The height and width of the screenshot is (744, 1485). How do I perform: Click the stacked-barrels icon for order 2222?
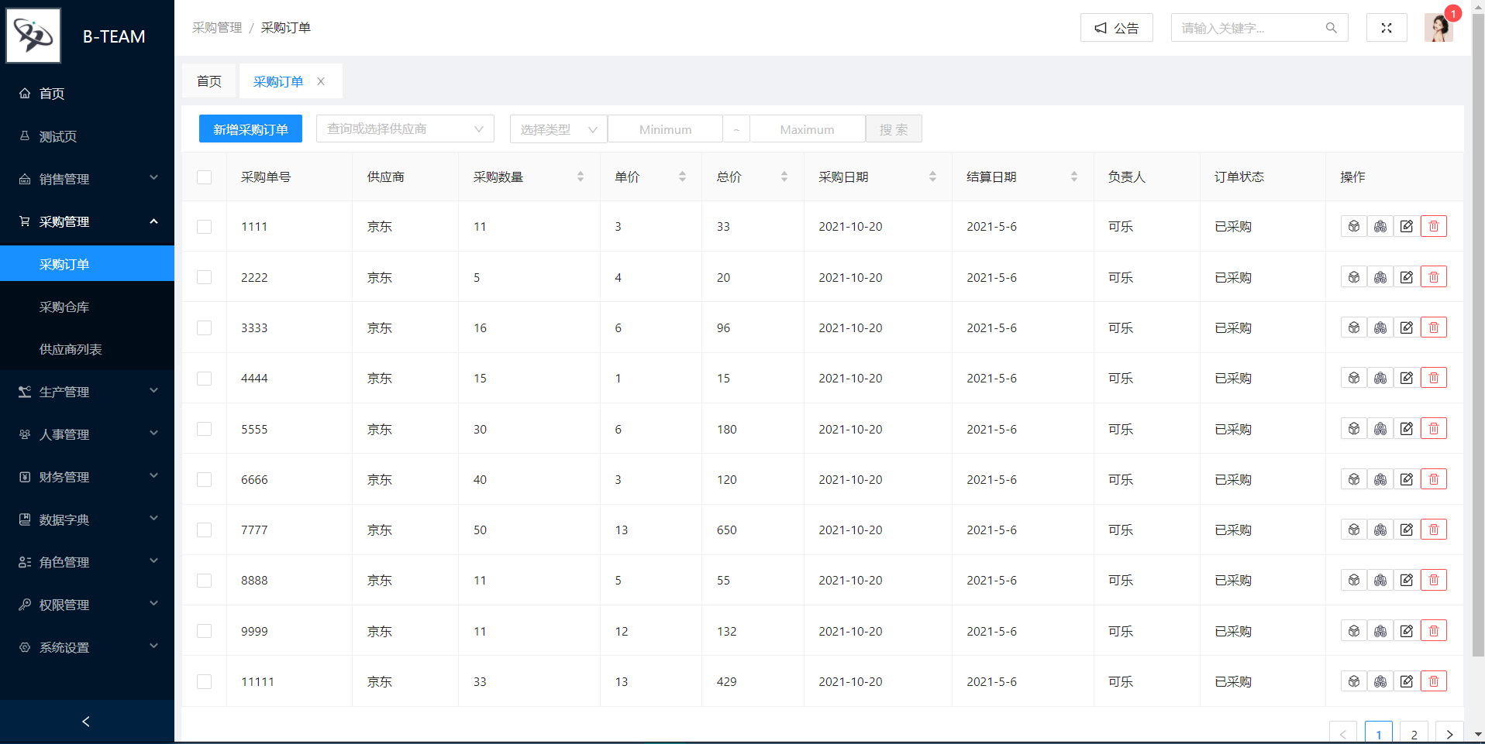[1380, 277]
